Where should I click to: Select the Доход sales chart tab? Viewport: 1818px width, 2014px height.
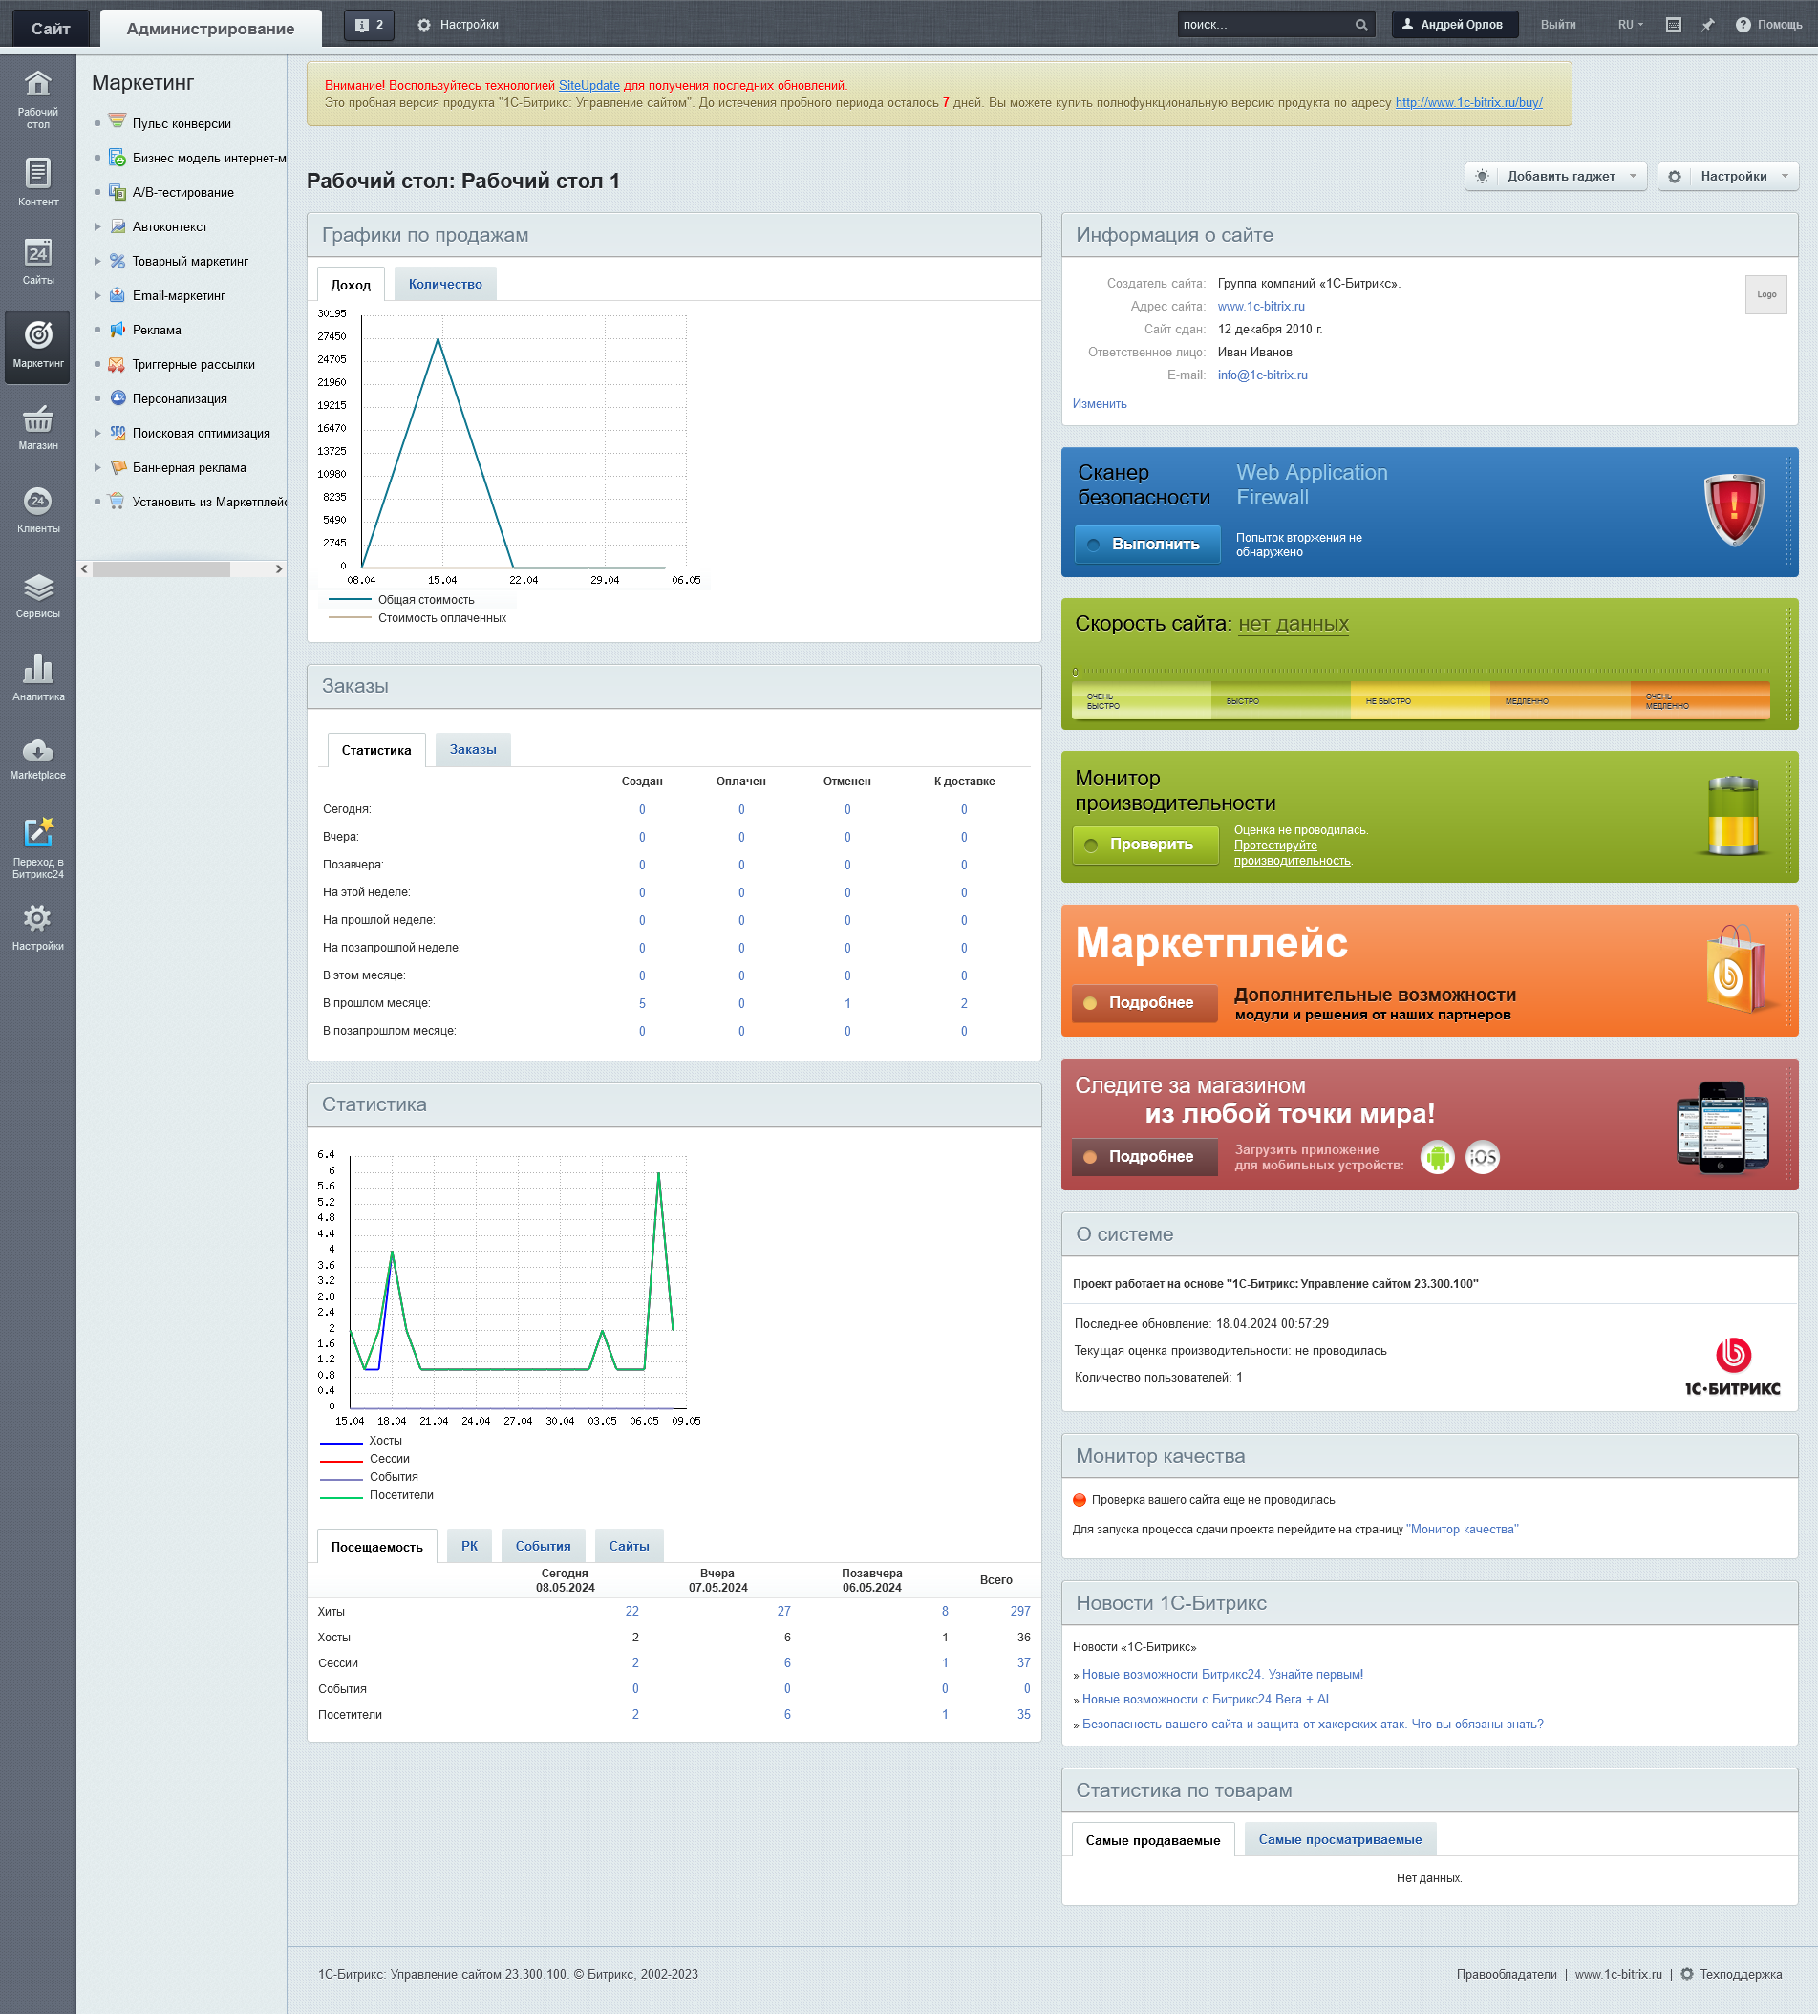tap(351, 285)
